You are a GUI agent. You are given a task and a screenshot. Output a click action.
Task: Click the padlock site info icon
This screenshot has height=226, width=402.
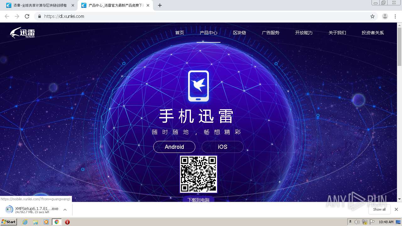[x=39, y=16]
